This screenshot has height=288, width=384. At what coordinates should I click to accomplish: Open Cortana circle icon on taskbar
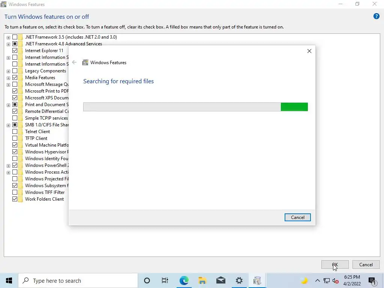(147, 280)
